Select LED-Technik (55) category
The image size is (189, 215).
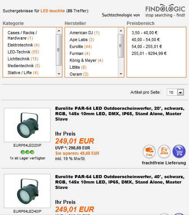coord(23,52)
